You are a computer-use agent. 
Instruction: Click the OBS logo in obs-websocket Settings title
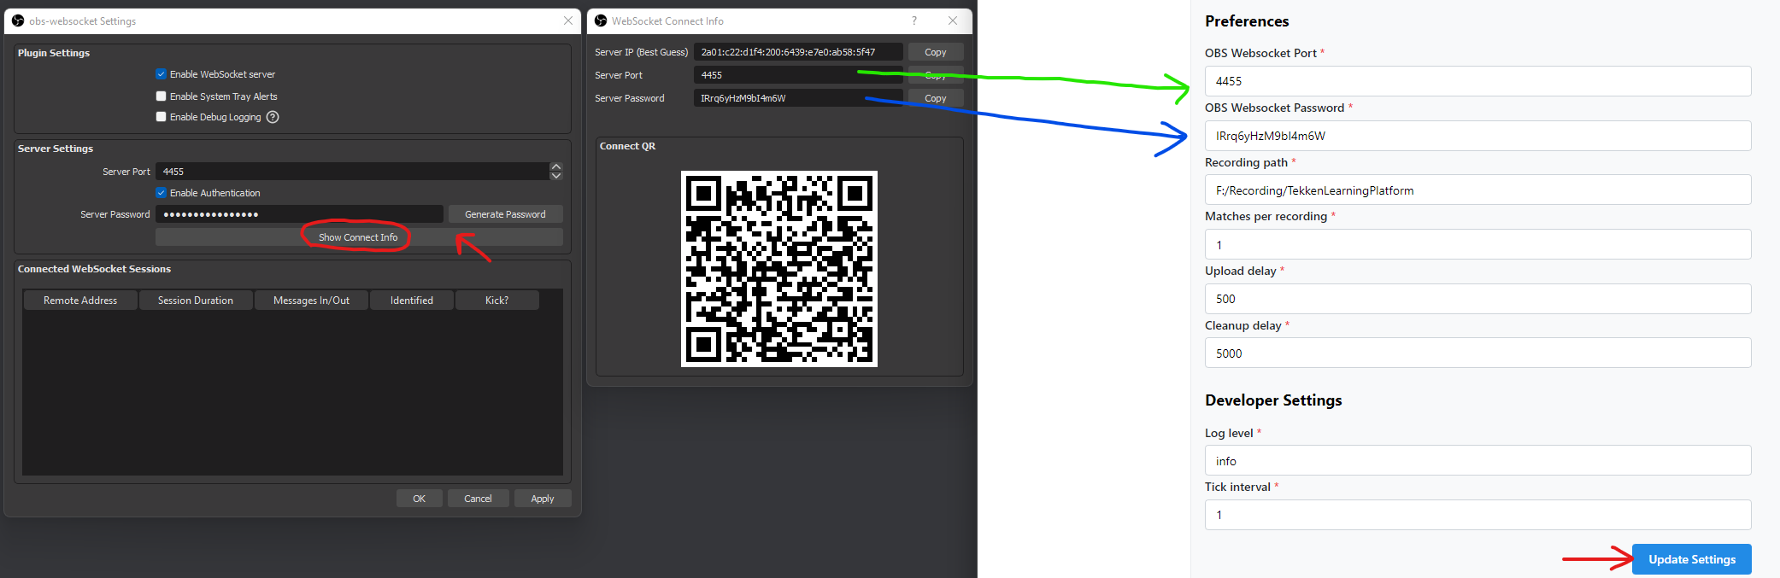[18, 20]
